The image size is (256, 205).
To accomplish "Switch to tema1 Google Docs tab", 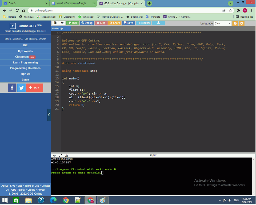I will [x=72, y=3].
